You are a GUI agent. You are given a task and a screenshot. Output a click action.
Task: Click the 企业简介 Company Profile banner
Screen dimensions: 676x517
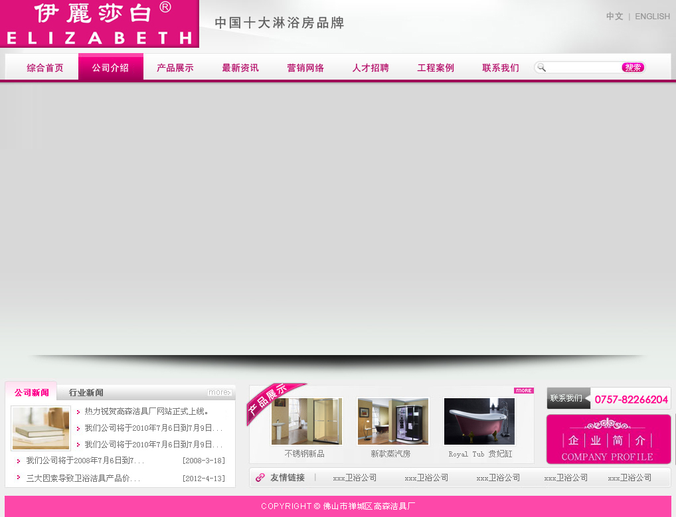pos(608,439)
